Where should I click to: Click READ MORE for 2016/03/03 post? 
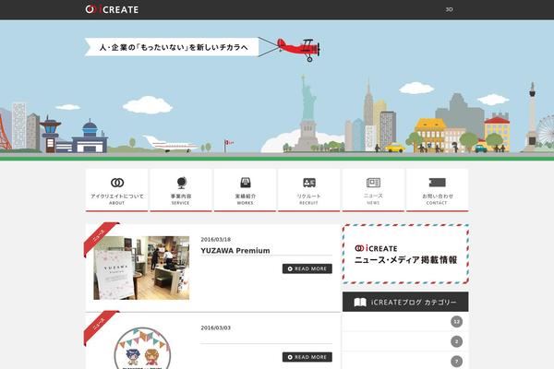pos(307,357)
